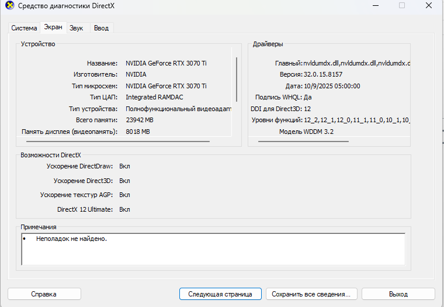Image resolution: width=444 pixels, height=307 pixels.
Task: Click the Выход button
Action: point(398,294)
